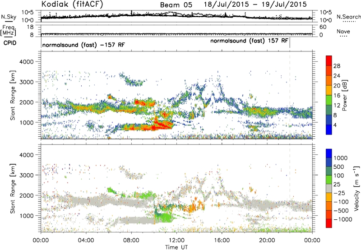The width and height of the screenshot is (361, 250).
Task: Click the 'Time UT' axis label
Action: [x=176, y=247]
